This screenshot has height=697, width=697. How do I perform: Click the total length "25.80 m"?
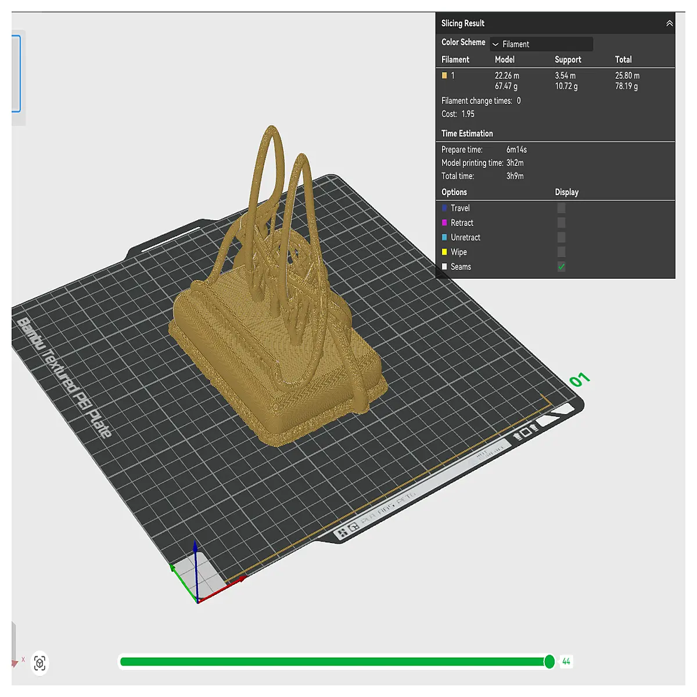point(627,76)
